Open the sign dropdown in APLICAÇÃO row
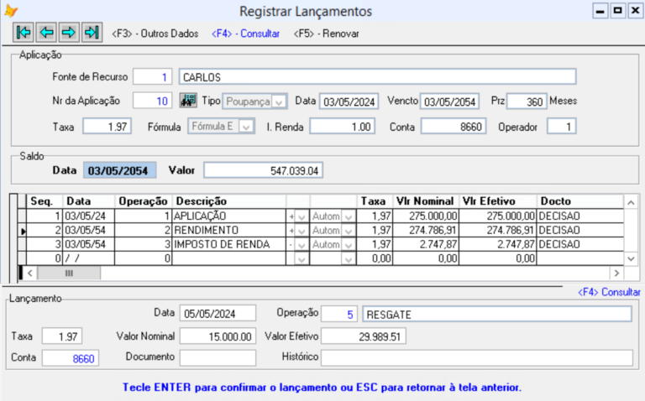Image resolution: width=645 pixels, height=401 pixels. (302, 216)
